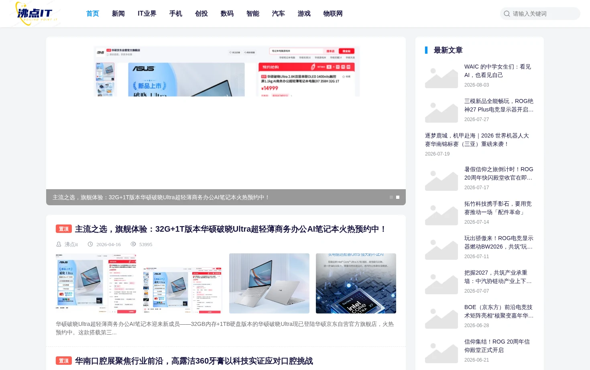Viewport: 590px width, 370px height.
Task: Click the view count 53995
Action: 146,244
